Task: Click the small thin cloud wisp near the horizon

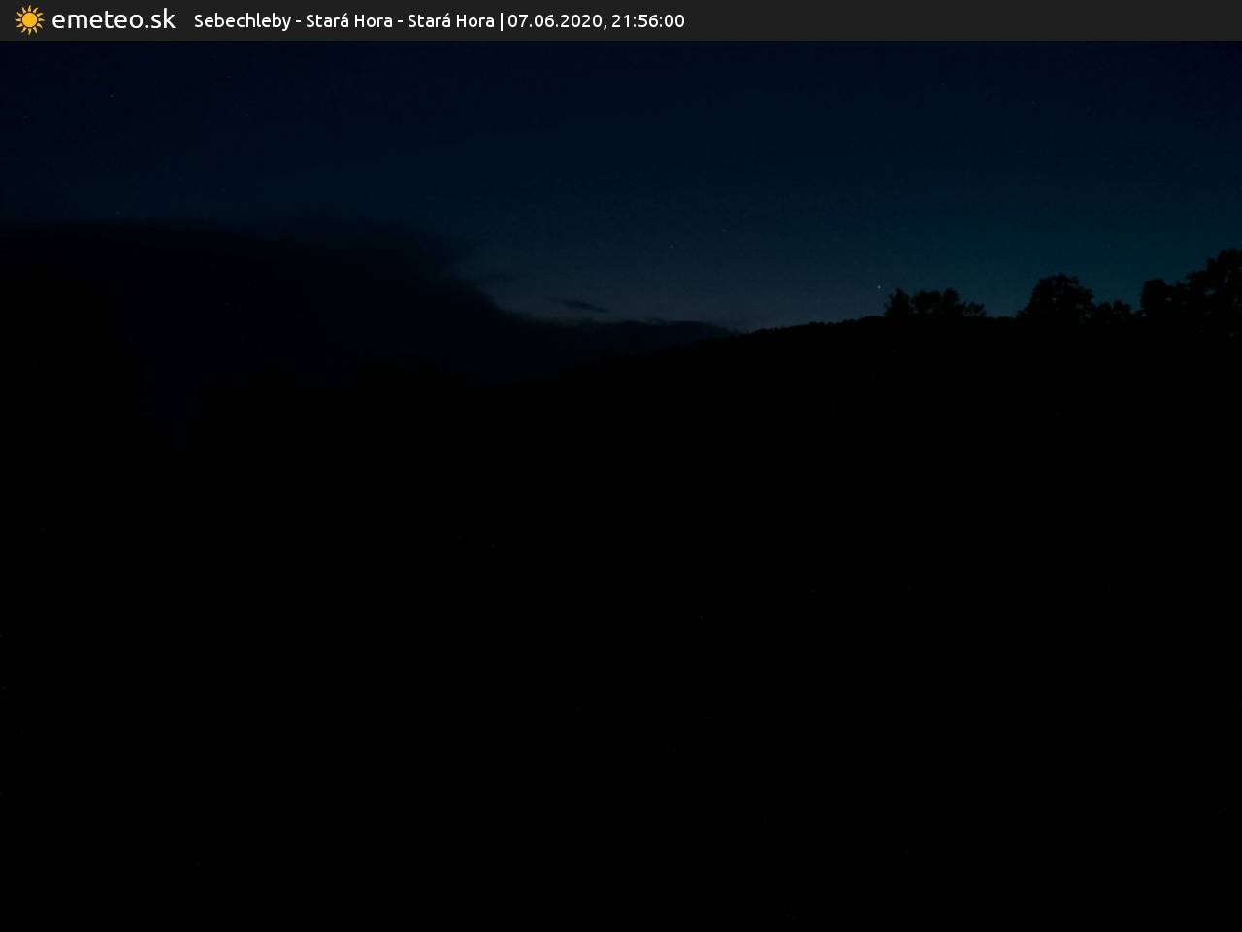Action: coord(580,306)
